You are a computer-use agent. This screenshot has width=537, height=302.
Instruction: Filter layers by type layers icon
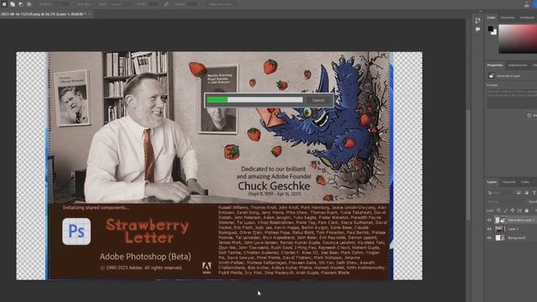pos(534,193)
